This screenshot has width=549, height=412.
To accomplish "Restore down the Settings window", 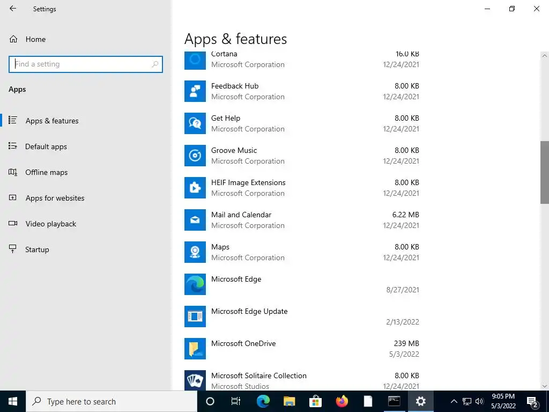I will [512, 9].
